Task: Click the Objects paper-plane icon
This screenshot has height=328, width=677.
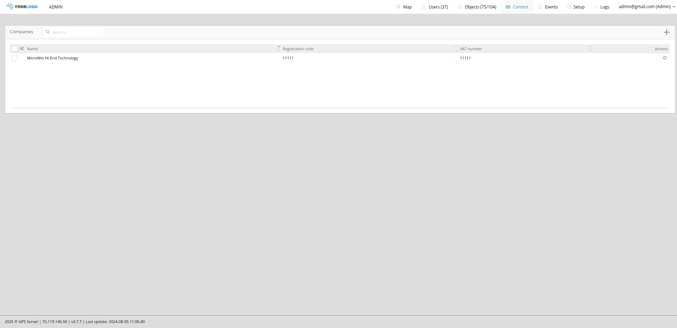Action: coord(460,7)
